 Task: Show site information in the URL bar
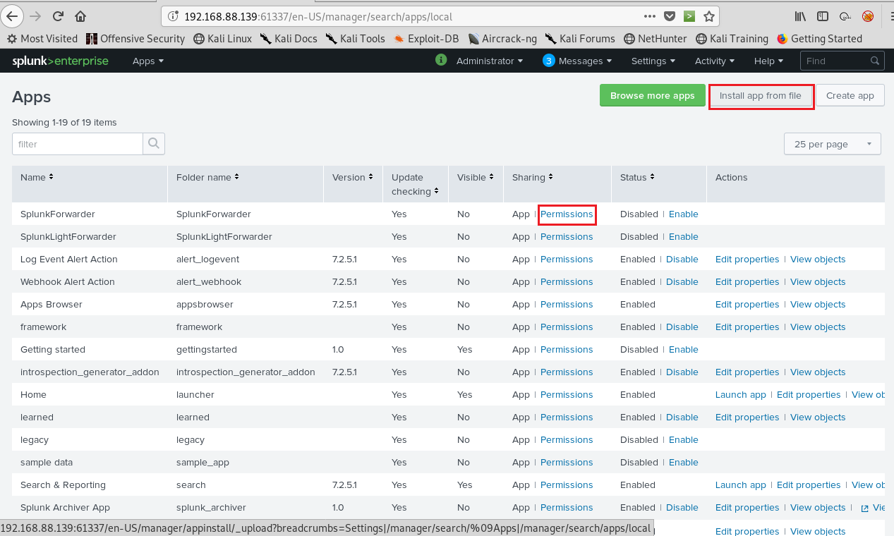coord(174,16)
